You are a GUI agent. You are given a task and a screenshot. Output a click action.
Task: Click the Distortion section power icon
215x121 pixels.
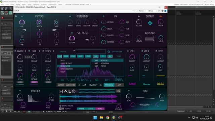(70, 16)
